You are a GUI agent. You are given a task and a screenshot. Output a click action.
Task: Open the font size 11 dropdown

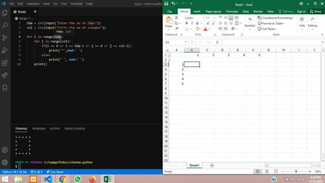coord(214,18)
